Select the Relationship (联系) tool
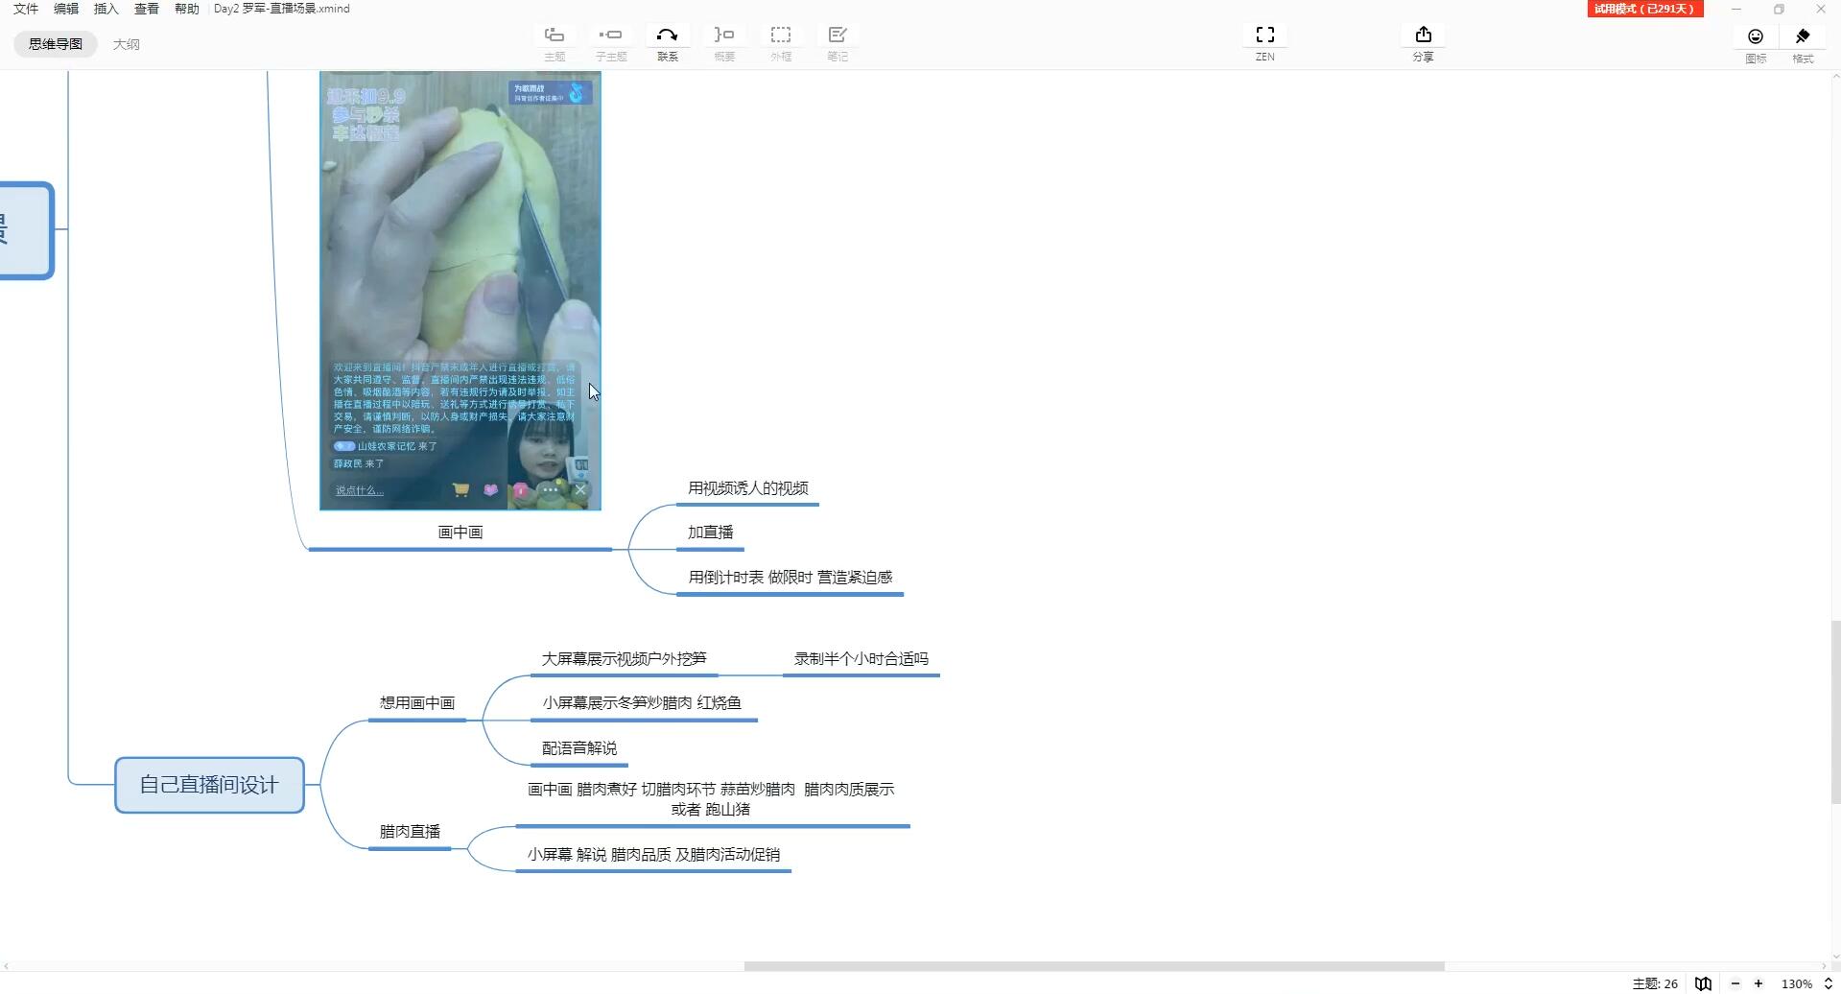The height and width of the screenshot is (994, 1841). coord(667,43)
